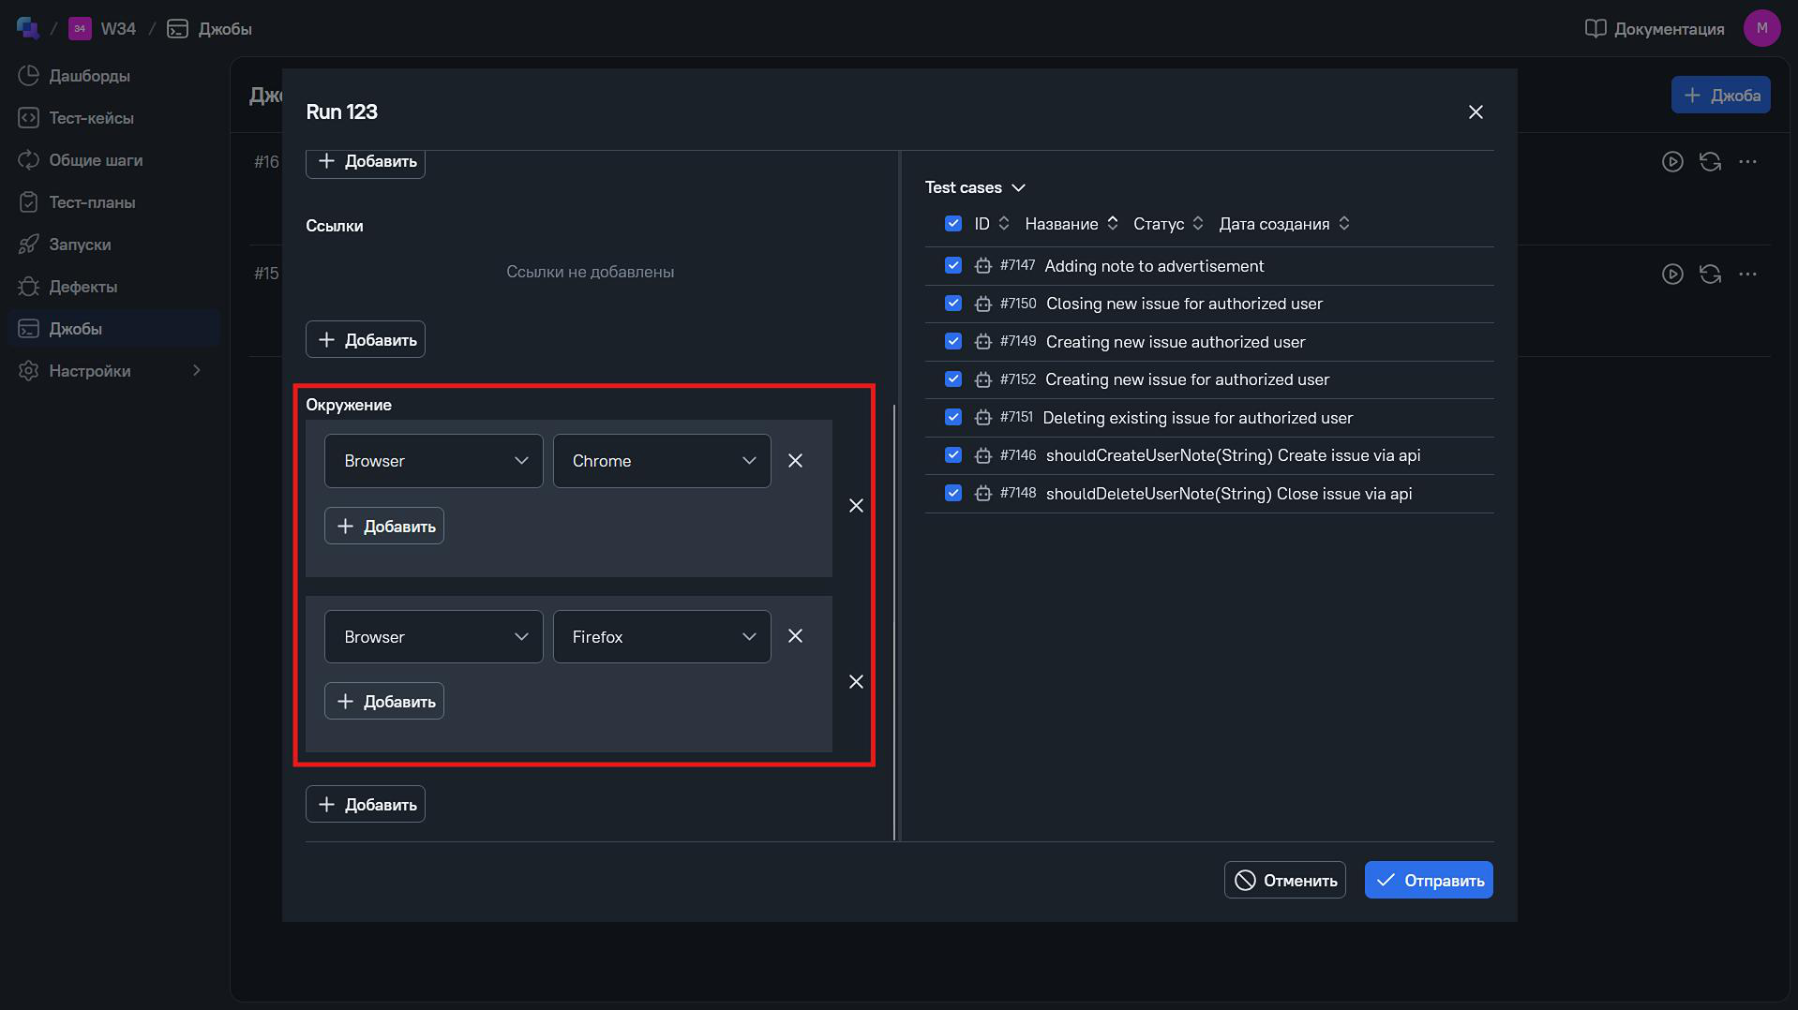Uncheck test case #7148 shouldDeleteUserNote
The height and width of the screenshot is (1010, 1798).
953,493
